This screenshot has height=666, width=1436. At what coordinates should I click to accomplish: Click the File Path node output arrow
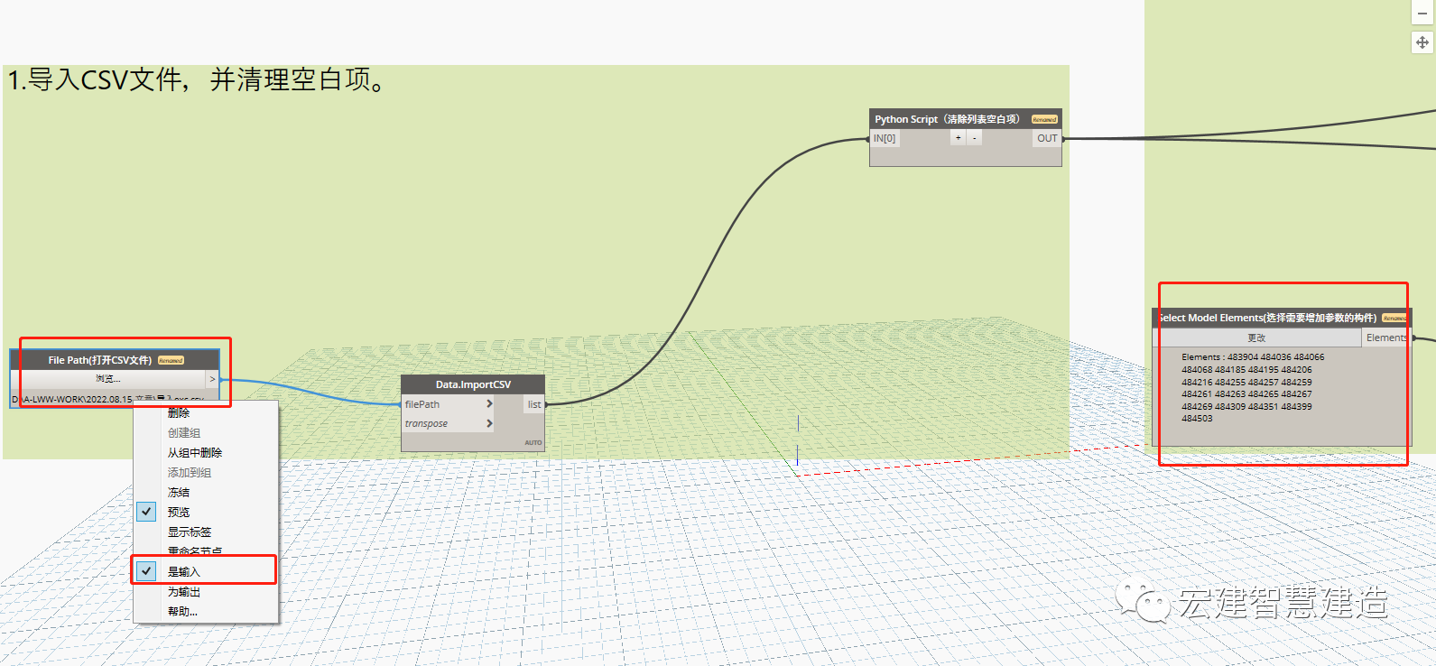(212, 379)
